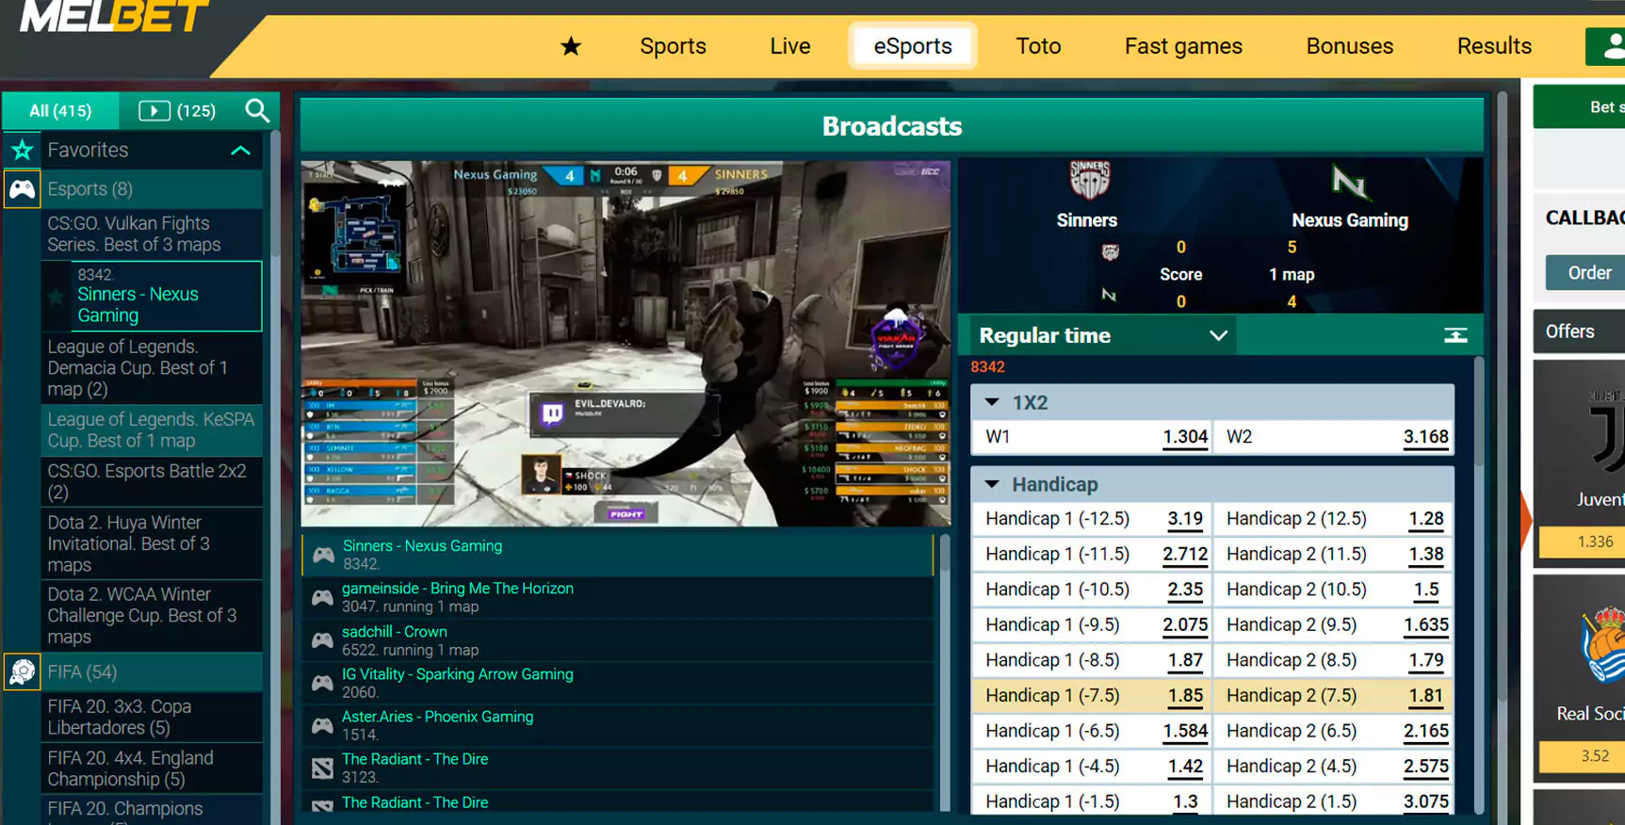Open the Toto menu
The image size is (1625, 825).
[x=1038, y=46]
